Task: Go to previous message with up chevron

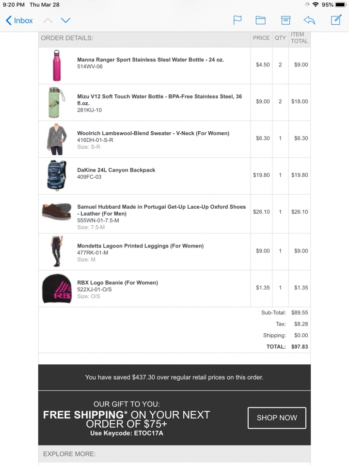Action: [48, 20]
